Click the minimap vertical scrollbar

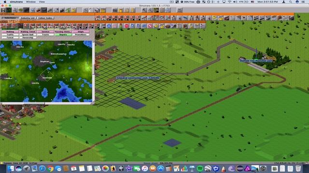tap(93, 71)
